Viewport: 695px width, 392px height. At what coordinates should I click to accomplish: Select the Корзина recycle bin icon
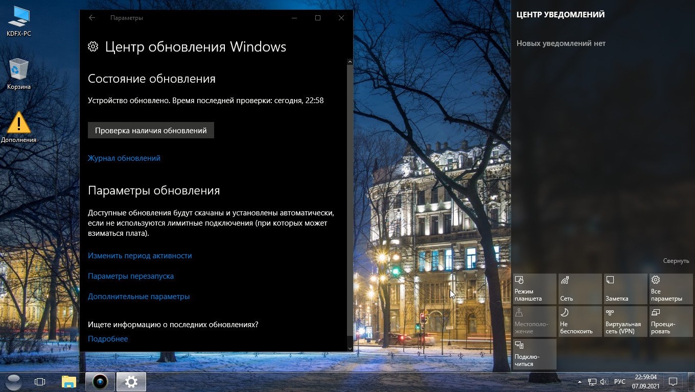point(19,74)
